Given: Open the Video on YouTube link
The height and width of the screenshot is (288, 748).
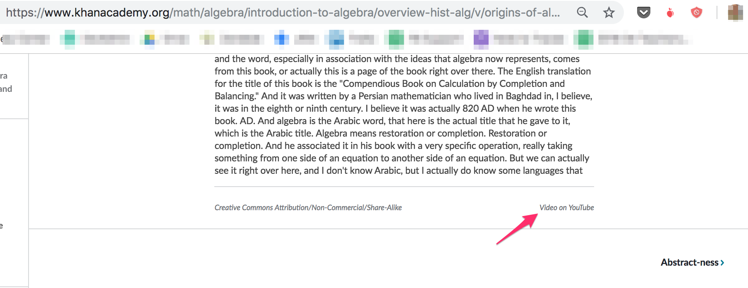Looking at the screenshot, I should pos(566,208).
